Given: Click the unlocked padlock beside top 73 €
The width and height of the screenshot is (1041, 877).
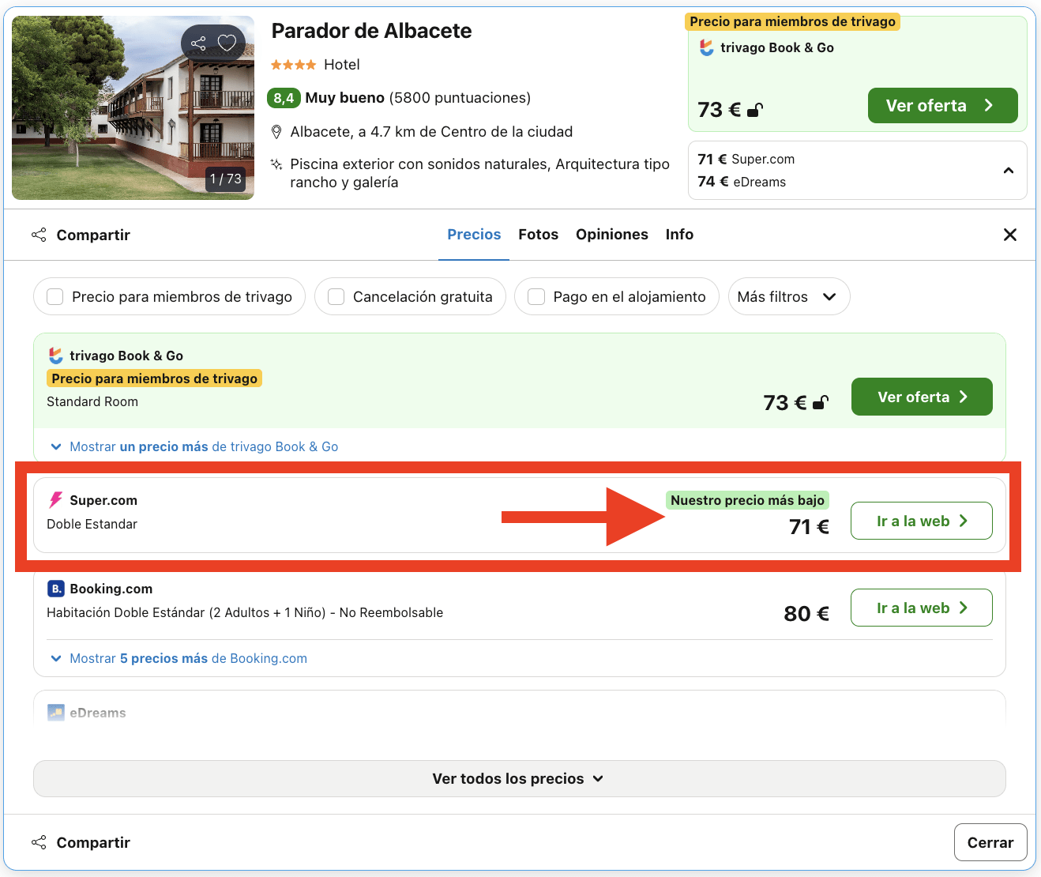Looking at the screenshot, I should tap(754, 110).
